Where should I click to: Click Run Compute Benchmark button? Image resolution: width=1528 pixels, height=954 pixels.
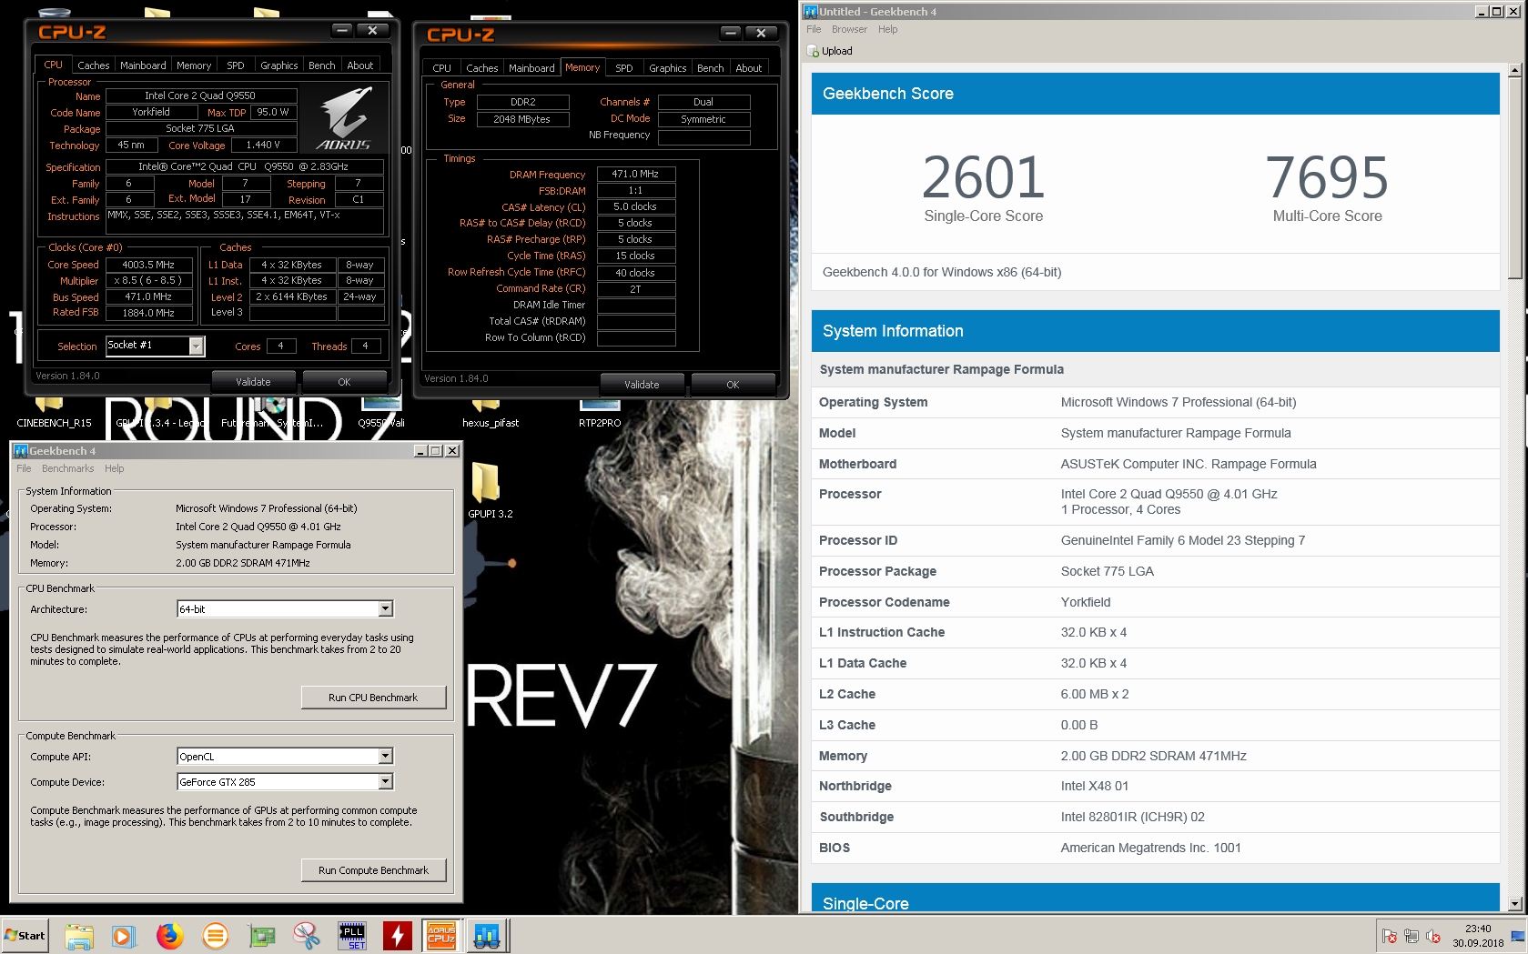[373, 870]
